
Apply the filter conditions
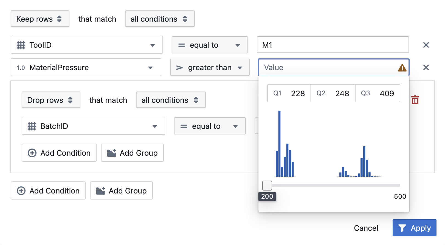pos(414,228)
